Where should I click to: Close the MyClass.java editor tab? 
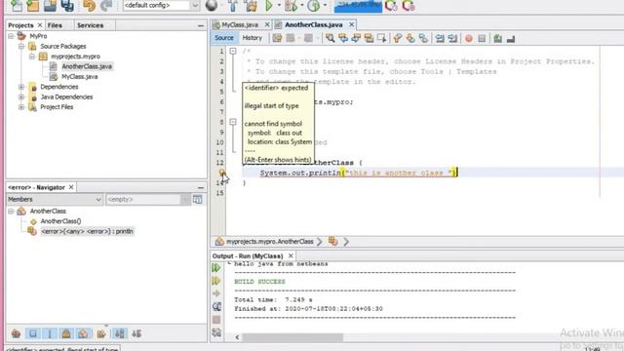[x=267, y=24]
